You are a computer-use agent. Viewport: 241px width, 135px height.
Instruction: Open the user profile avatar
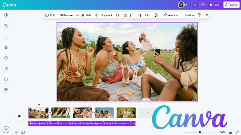[181, 5]
